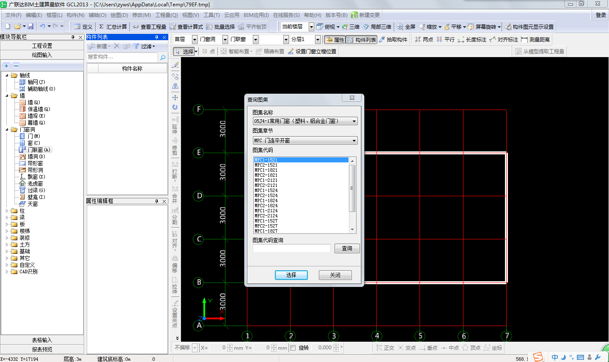Click 局部三维 partial 3D tool
The image size is (609, 362).
coord(377,27)
